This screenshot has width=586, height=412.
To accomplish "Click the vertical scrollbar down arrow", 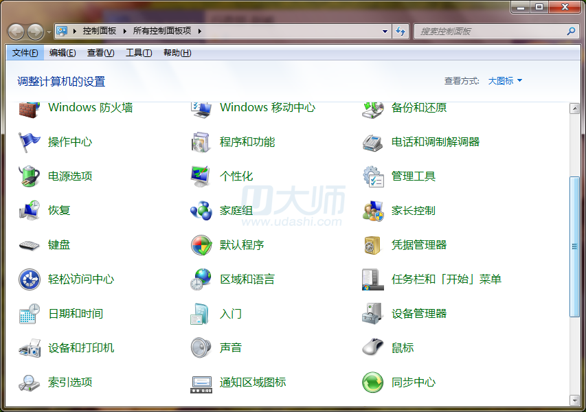I will 574,400.
